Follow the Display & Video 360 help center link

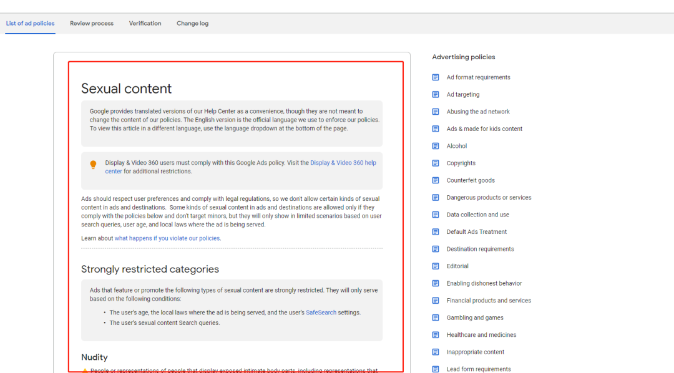(x=343, y=163)
